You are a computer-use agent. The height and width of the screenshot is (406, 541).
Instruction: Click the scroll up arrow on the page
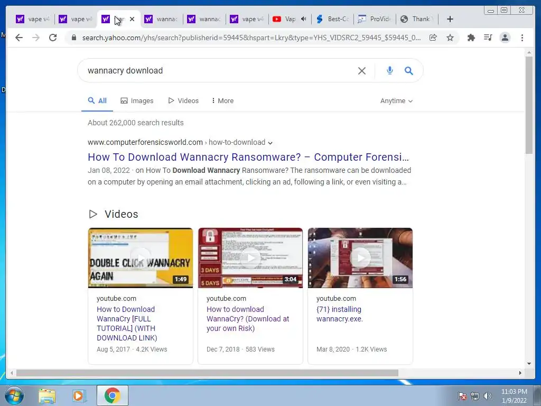pyautogui.click(x=529, y=53)
